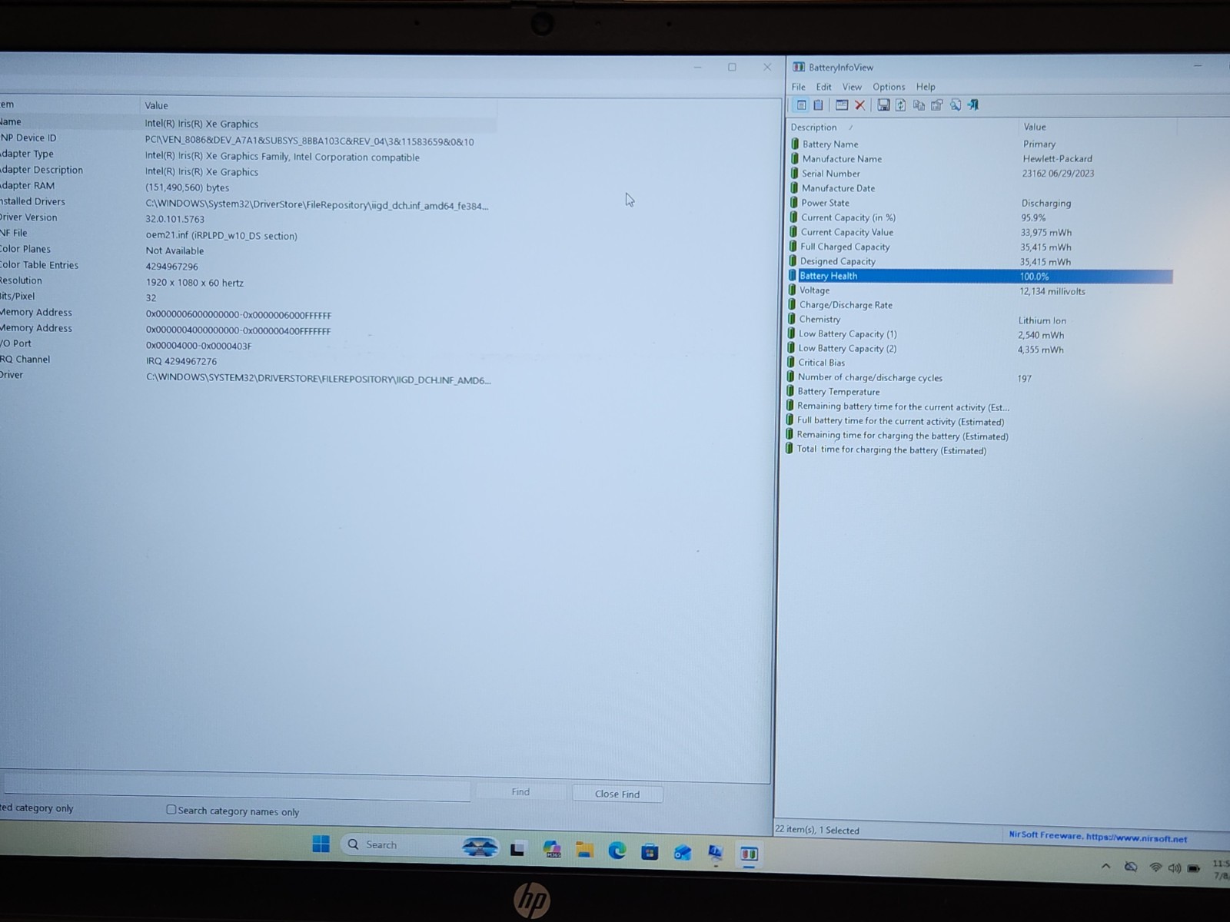Click the Find what input field
The image size is (1230, 922).
point(237,789)
